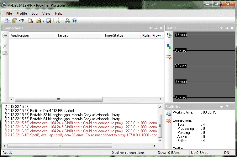
Task: Select log line 'Profile A-Dev1412-PR loaded.'
Action: (39, 111)
